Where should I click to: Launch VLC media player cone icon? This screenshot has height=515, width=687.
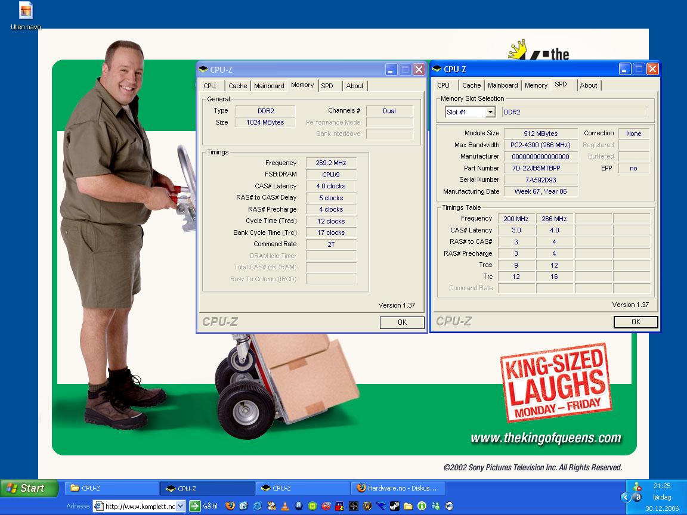click(x=285, y=506)
